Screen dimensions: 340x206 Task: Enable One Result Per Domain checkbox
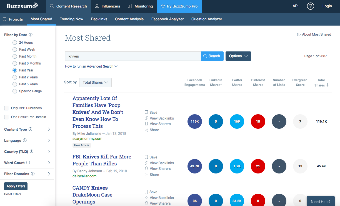click(x=6, y=117)
